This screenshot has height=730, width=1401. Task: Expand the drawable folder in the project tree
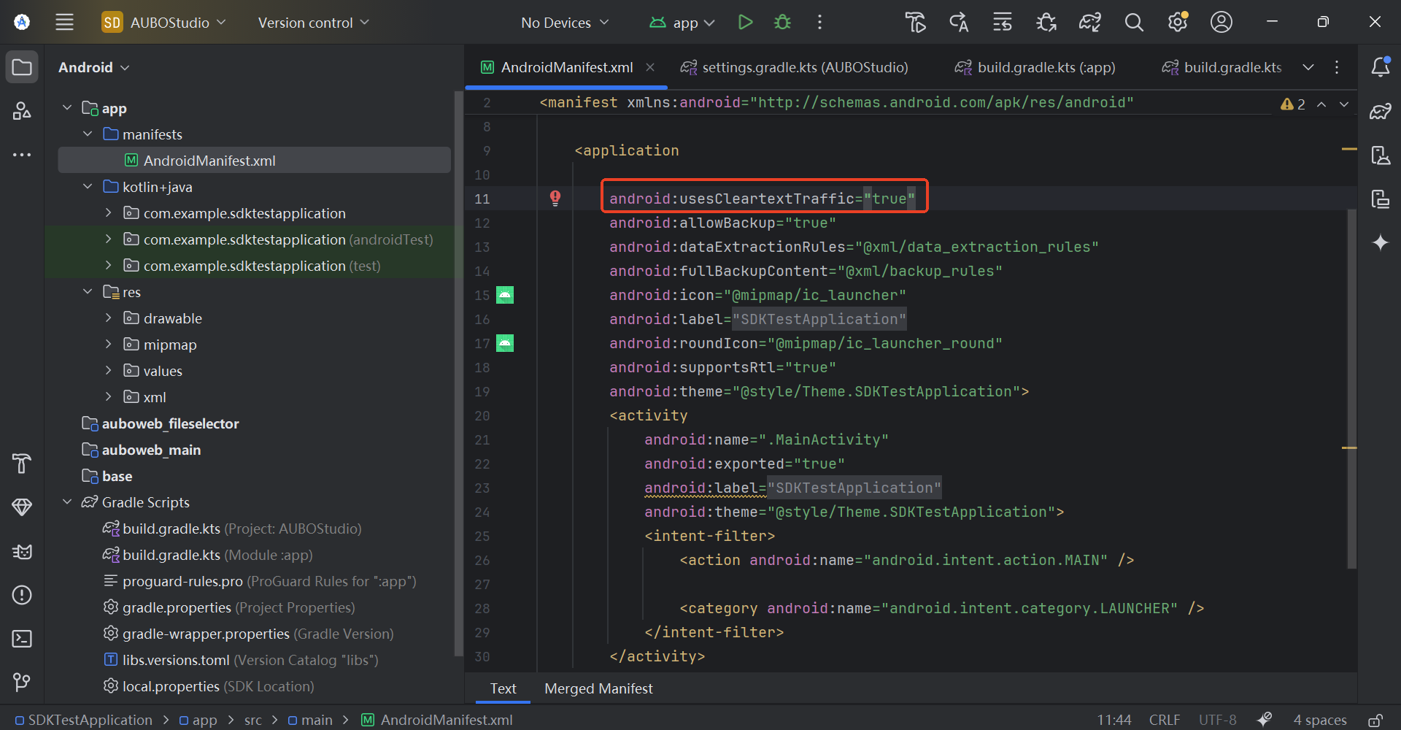108,318
